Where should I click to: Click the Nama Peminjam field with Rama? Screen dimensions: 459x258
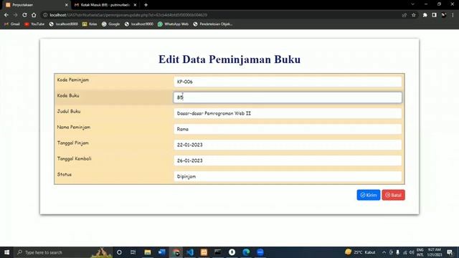point(288,129)
